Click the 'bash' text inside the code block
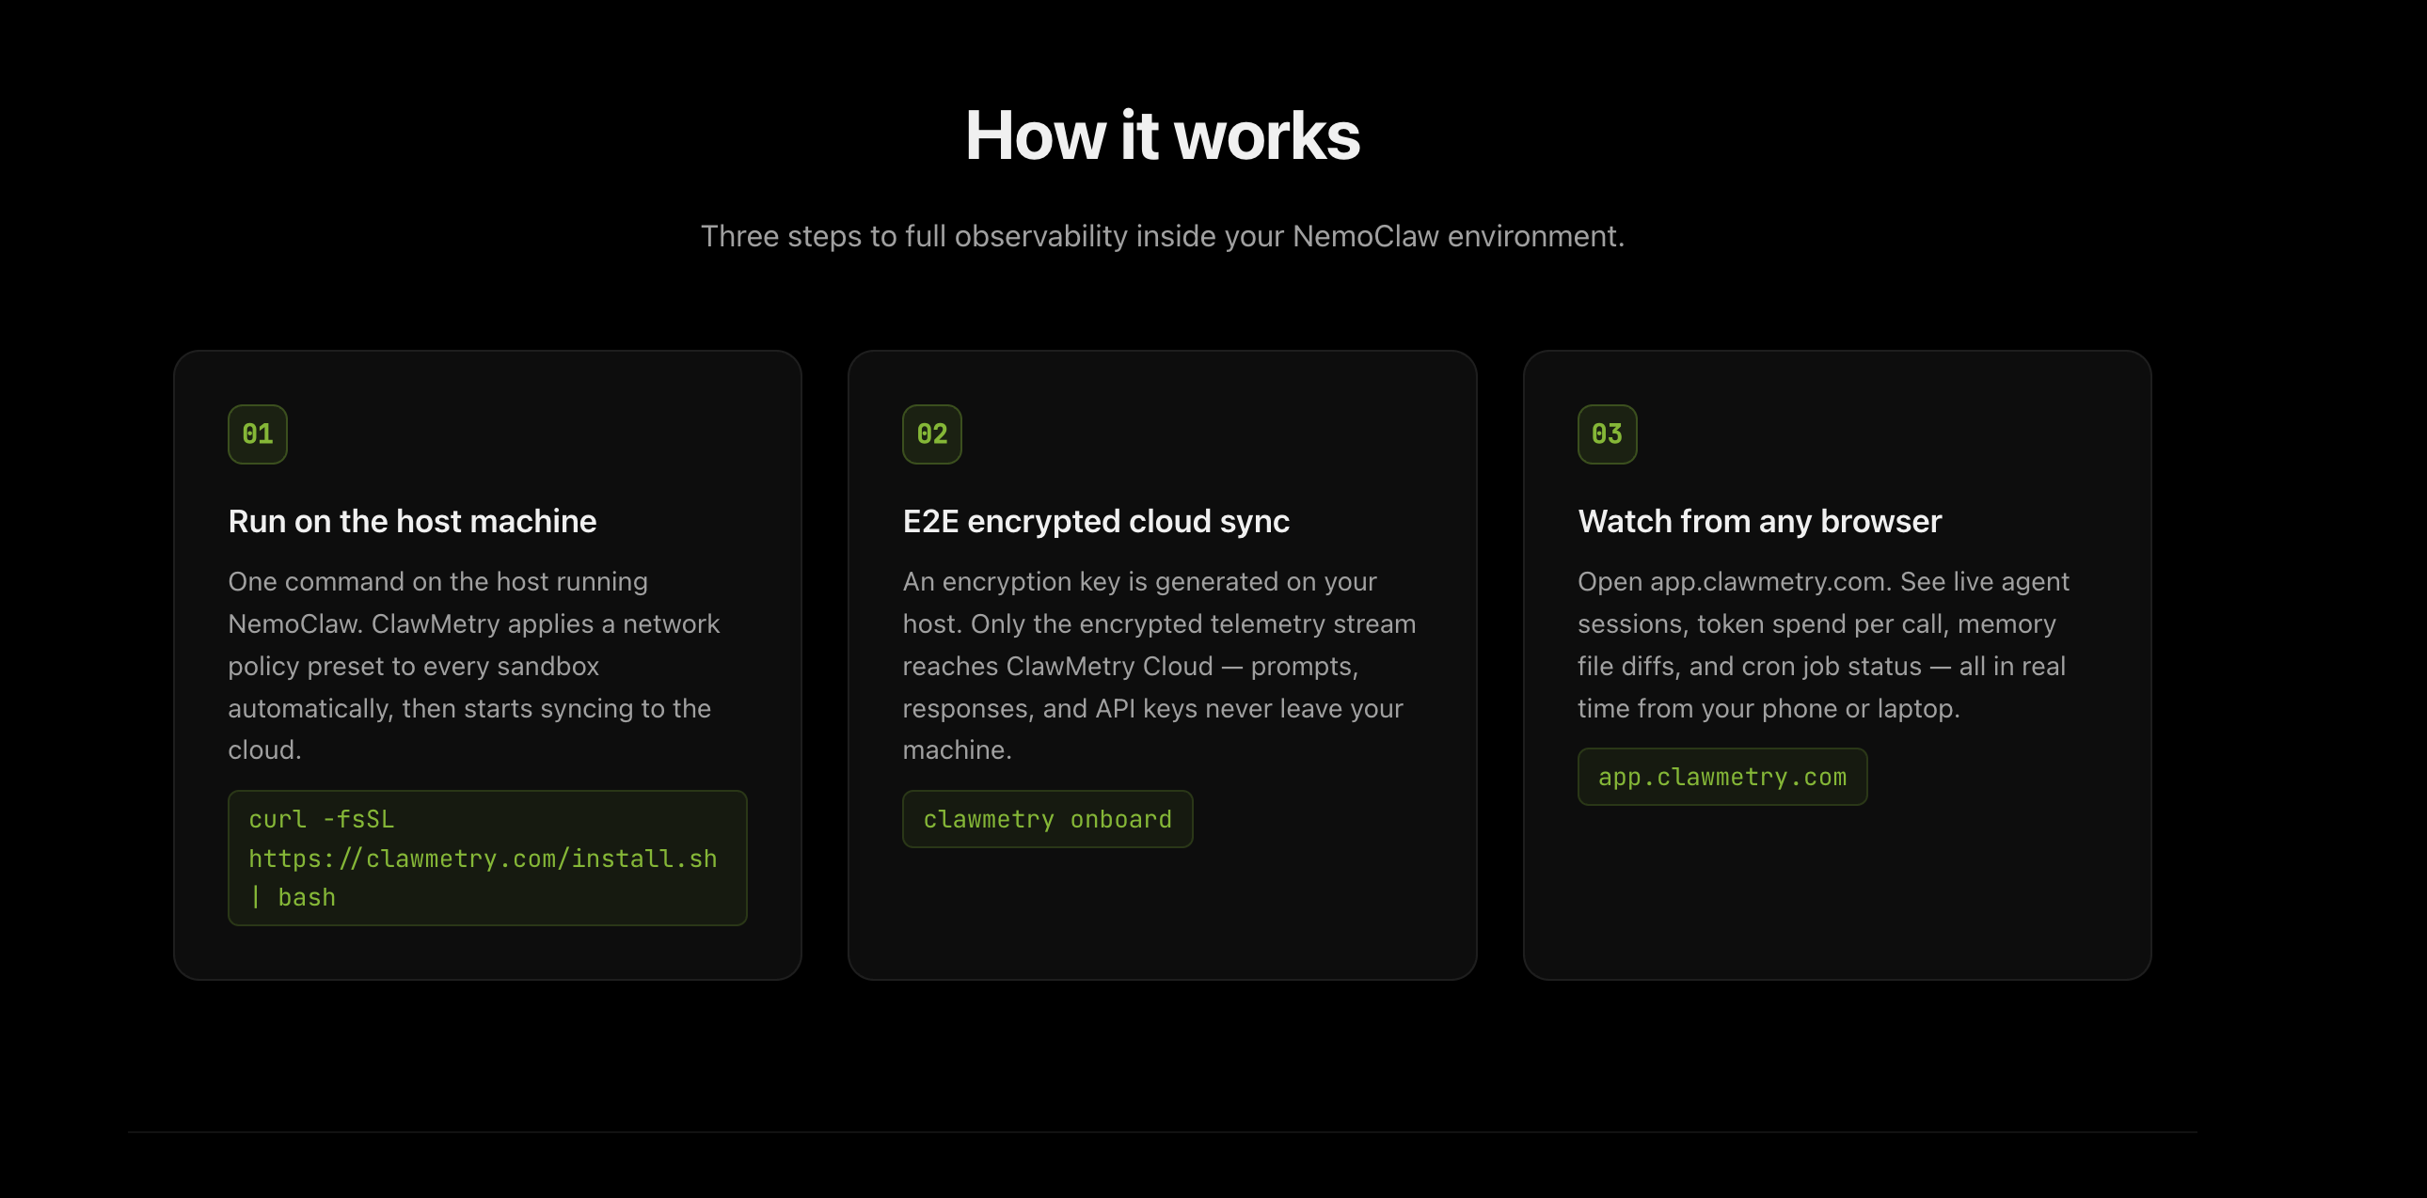This screenshot has width=2427, height=1198. coord(307,896)
